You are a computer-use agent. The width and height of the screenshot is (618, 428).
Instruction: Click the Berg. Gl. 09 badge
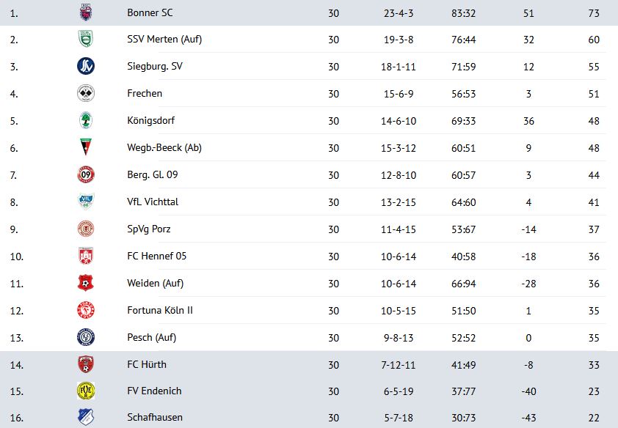click(86, 174)
